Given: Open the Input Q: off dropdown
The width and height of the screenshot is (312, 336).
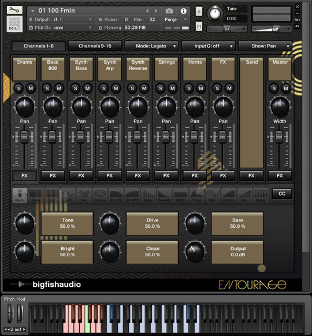Looking at the screenshot, I should tap(208, 46).
